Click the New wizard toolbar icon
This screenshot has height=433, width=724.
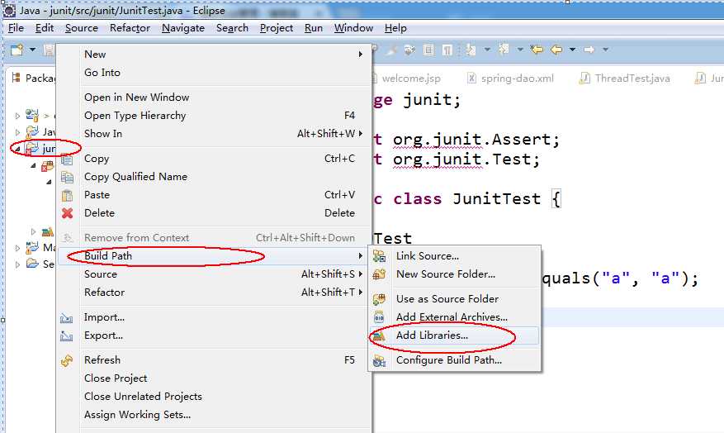point(17,50)
